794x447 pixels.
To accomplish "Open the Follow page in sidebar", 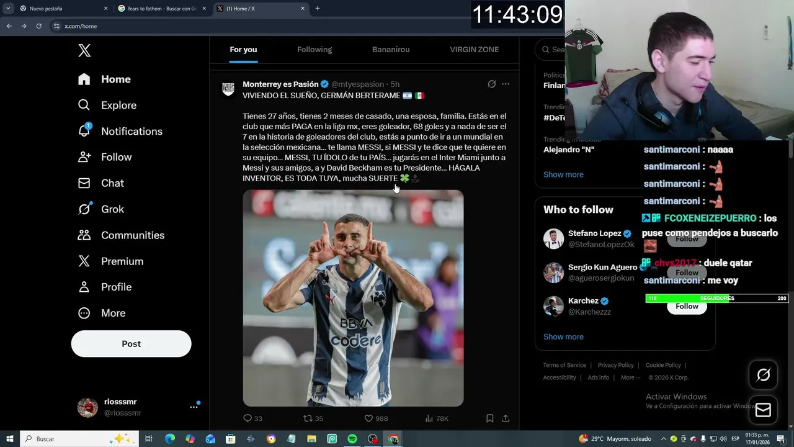I will [x=104, y=158].
